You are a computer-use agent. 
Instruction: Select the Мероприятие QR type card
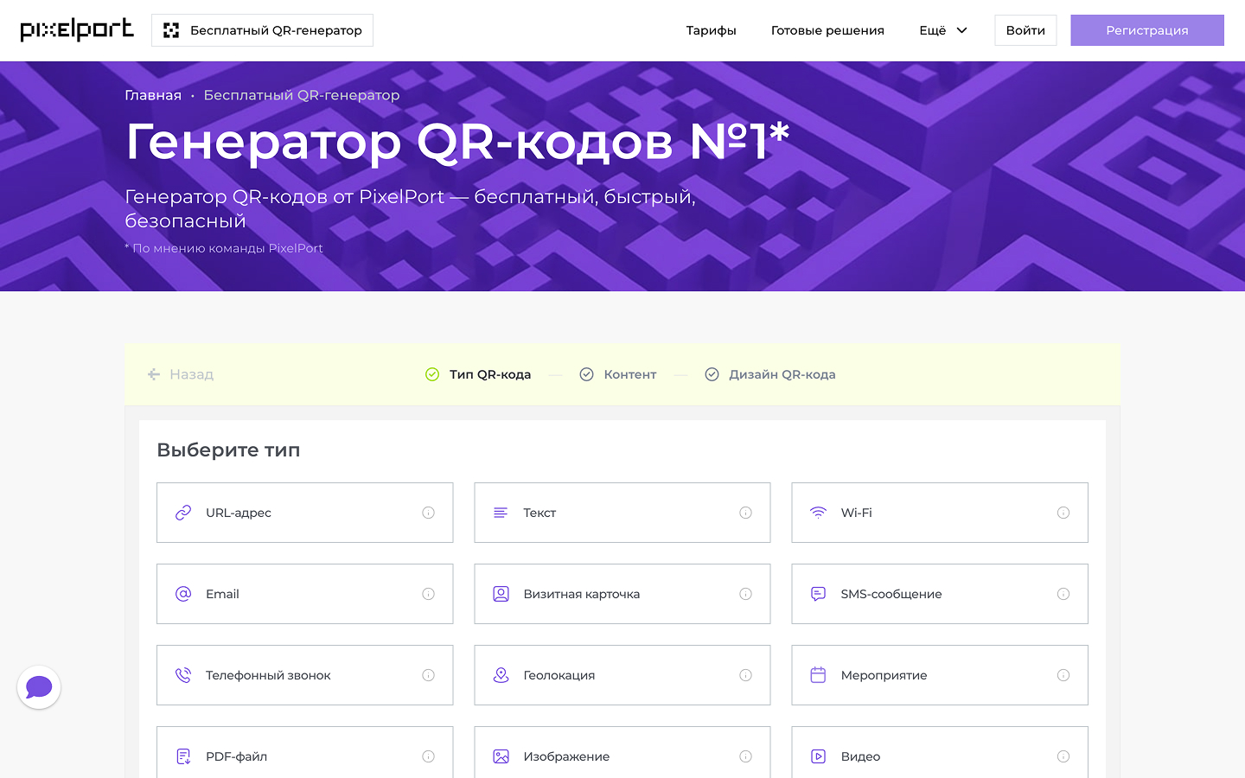click(939, 675)
